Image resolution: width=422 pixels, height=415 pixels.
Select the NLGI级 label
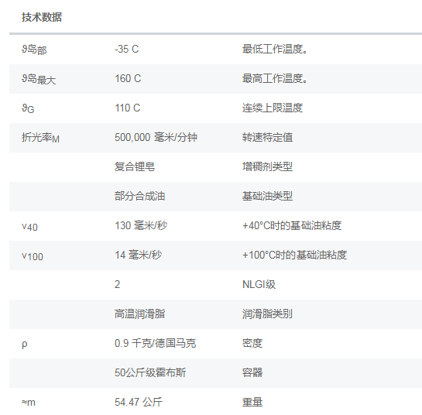click(x=259, y=284)
